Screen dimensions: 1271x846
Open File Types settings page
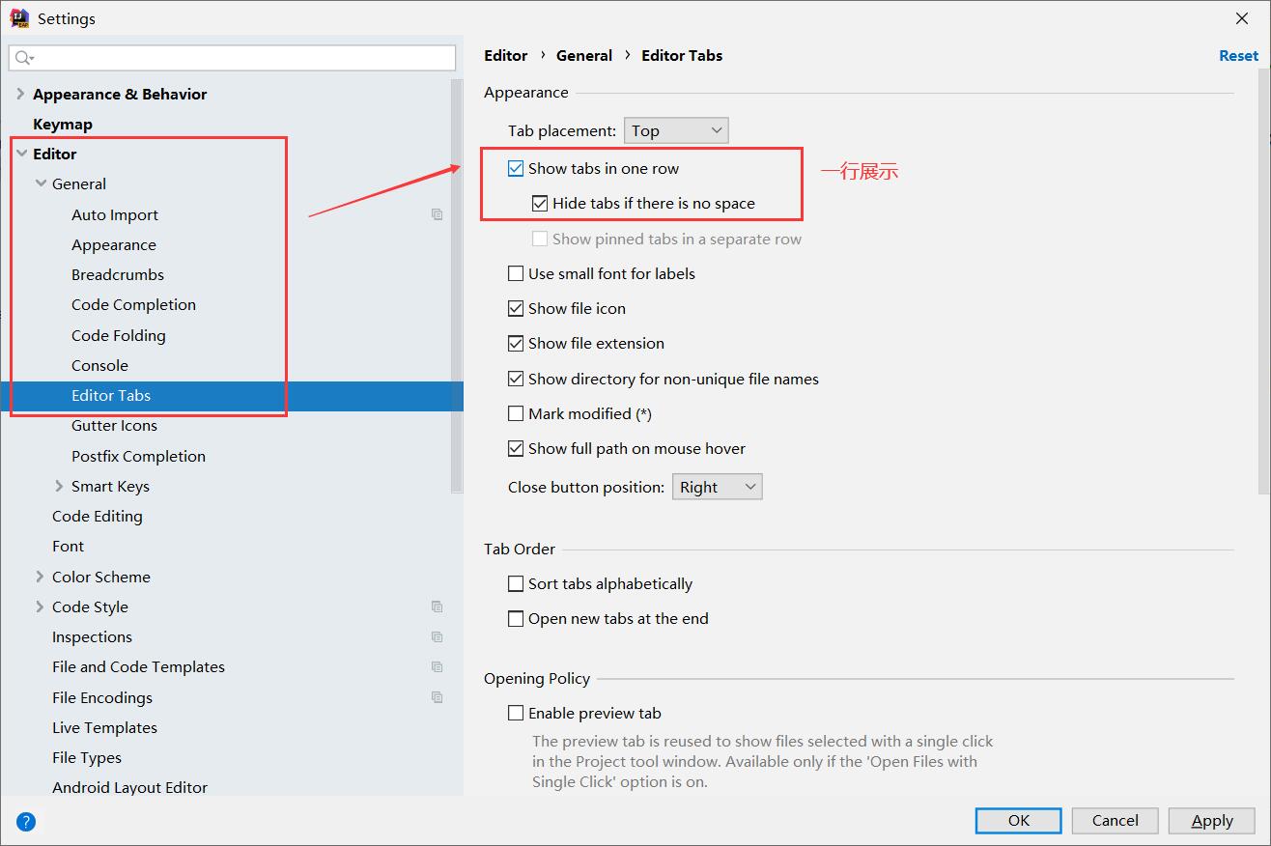[x=87, y=757]
